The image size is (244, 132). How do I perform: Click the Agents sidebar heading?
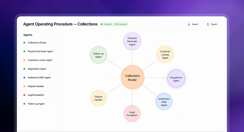28,35
